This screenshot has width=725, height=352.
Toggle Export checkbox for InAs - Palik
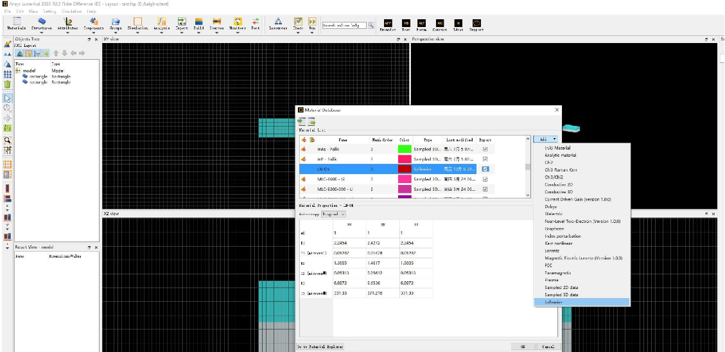(485, 150)
